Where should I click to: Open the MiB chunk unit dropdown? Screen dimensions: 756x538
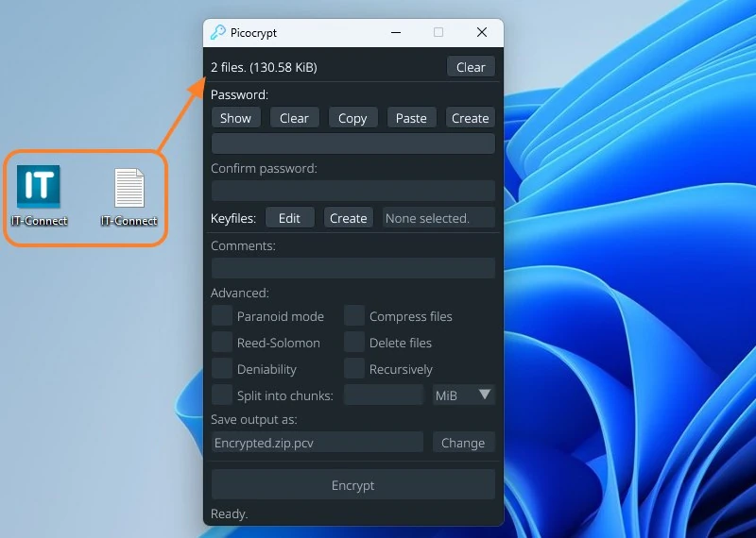(x=464, y=395)
